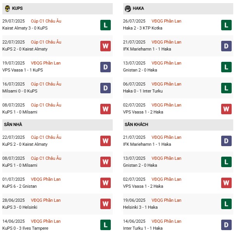Open VĐQG Phần Lan link dated 26/07/2025
Image resolution: width=234 pixels, height=234 pixels.
coord(166,21)
